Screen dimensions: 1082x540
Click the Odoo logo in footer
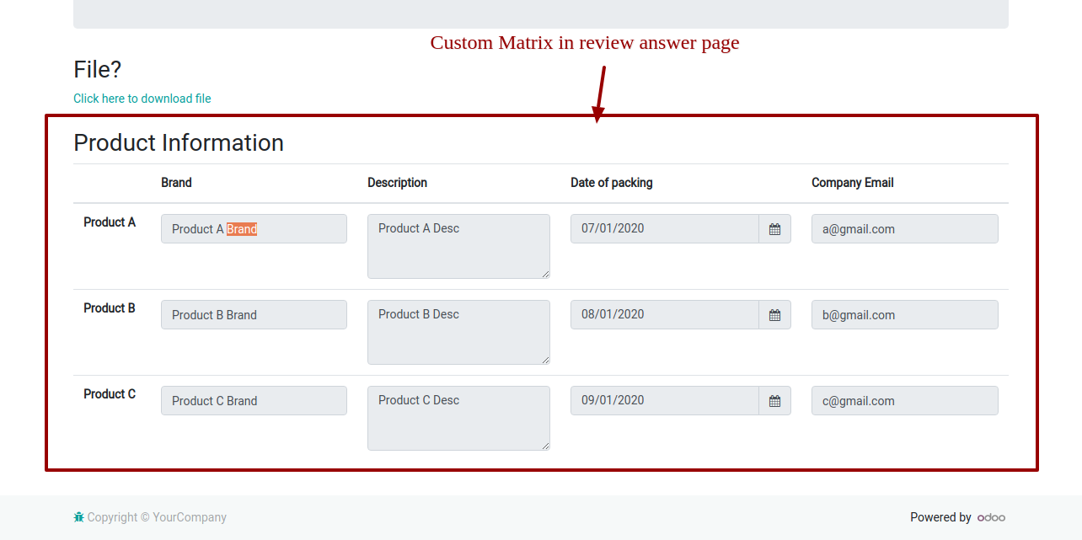pos(991,518)
